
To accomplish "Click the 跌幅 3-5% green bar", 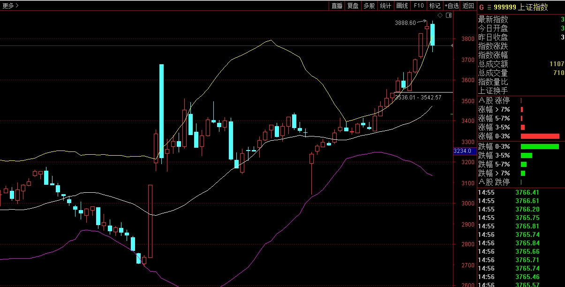I will coord(526,155).
